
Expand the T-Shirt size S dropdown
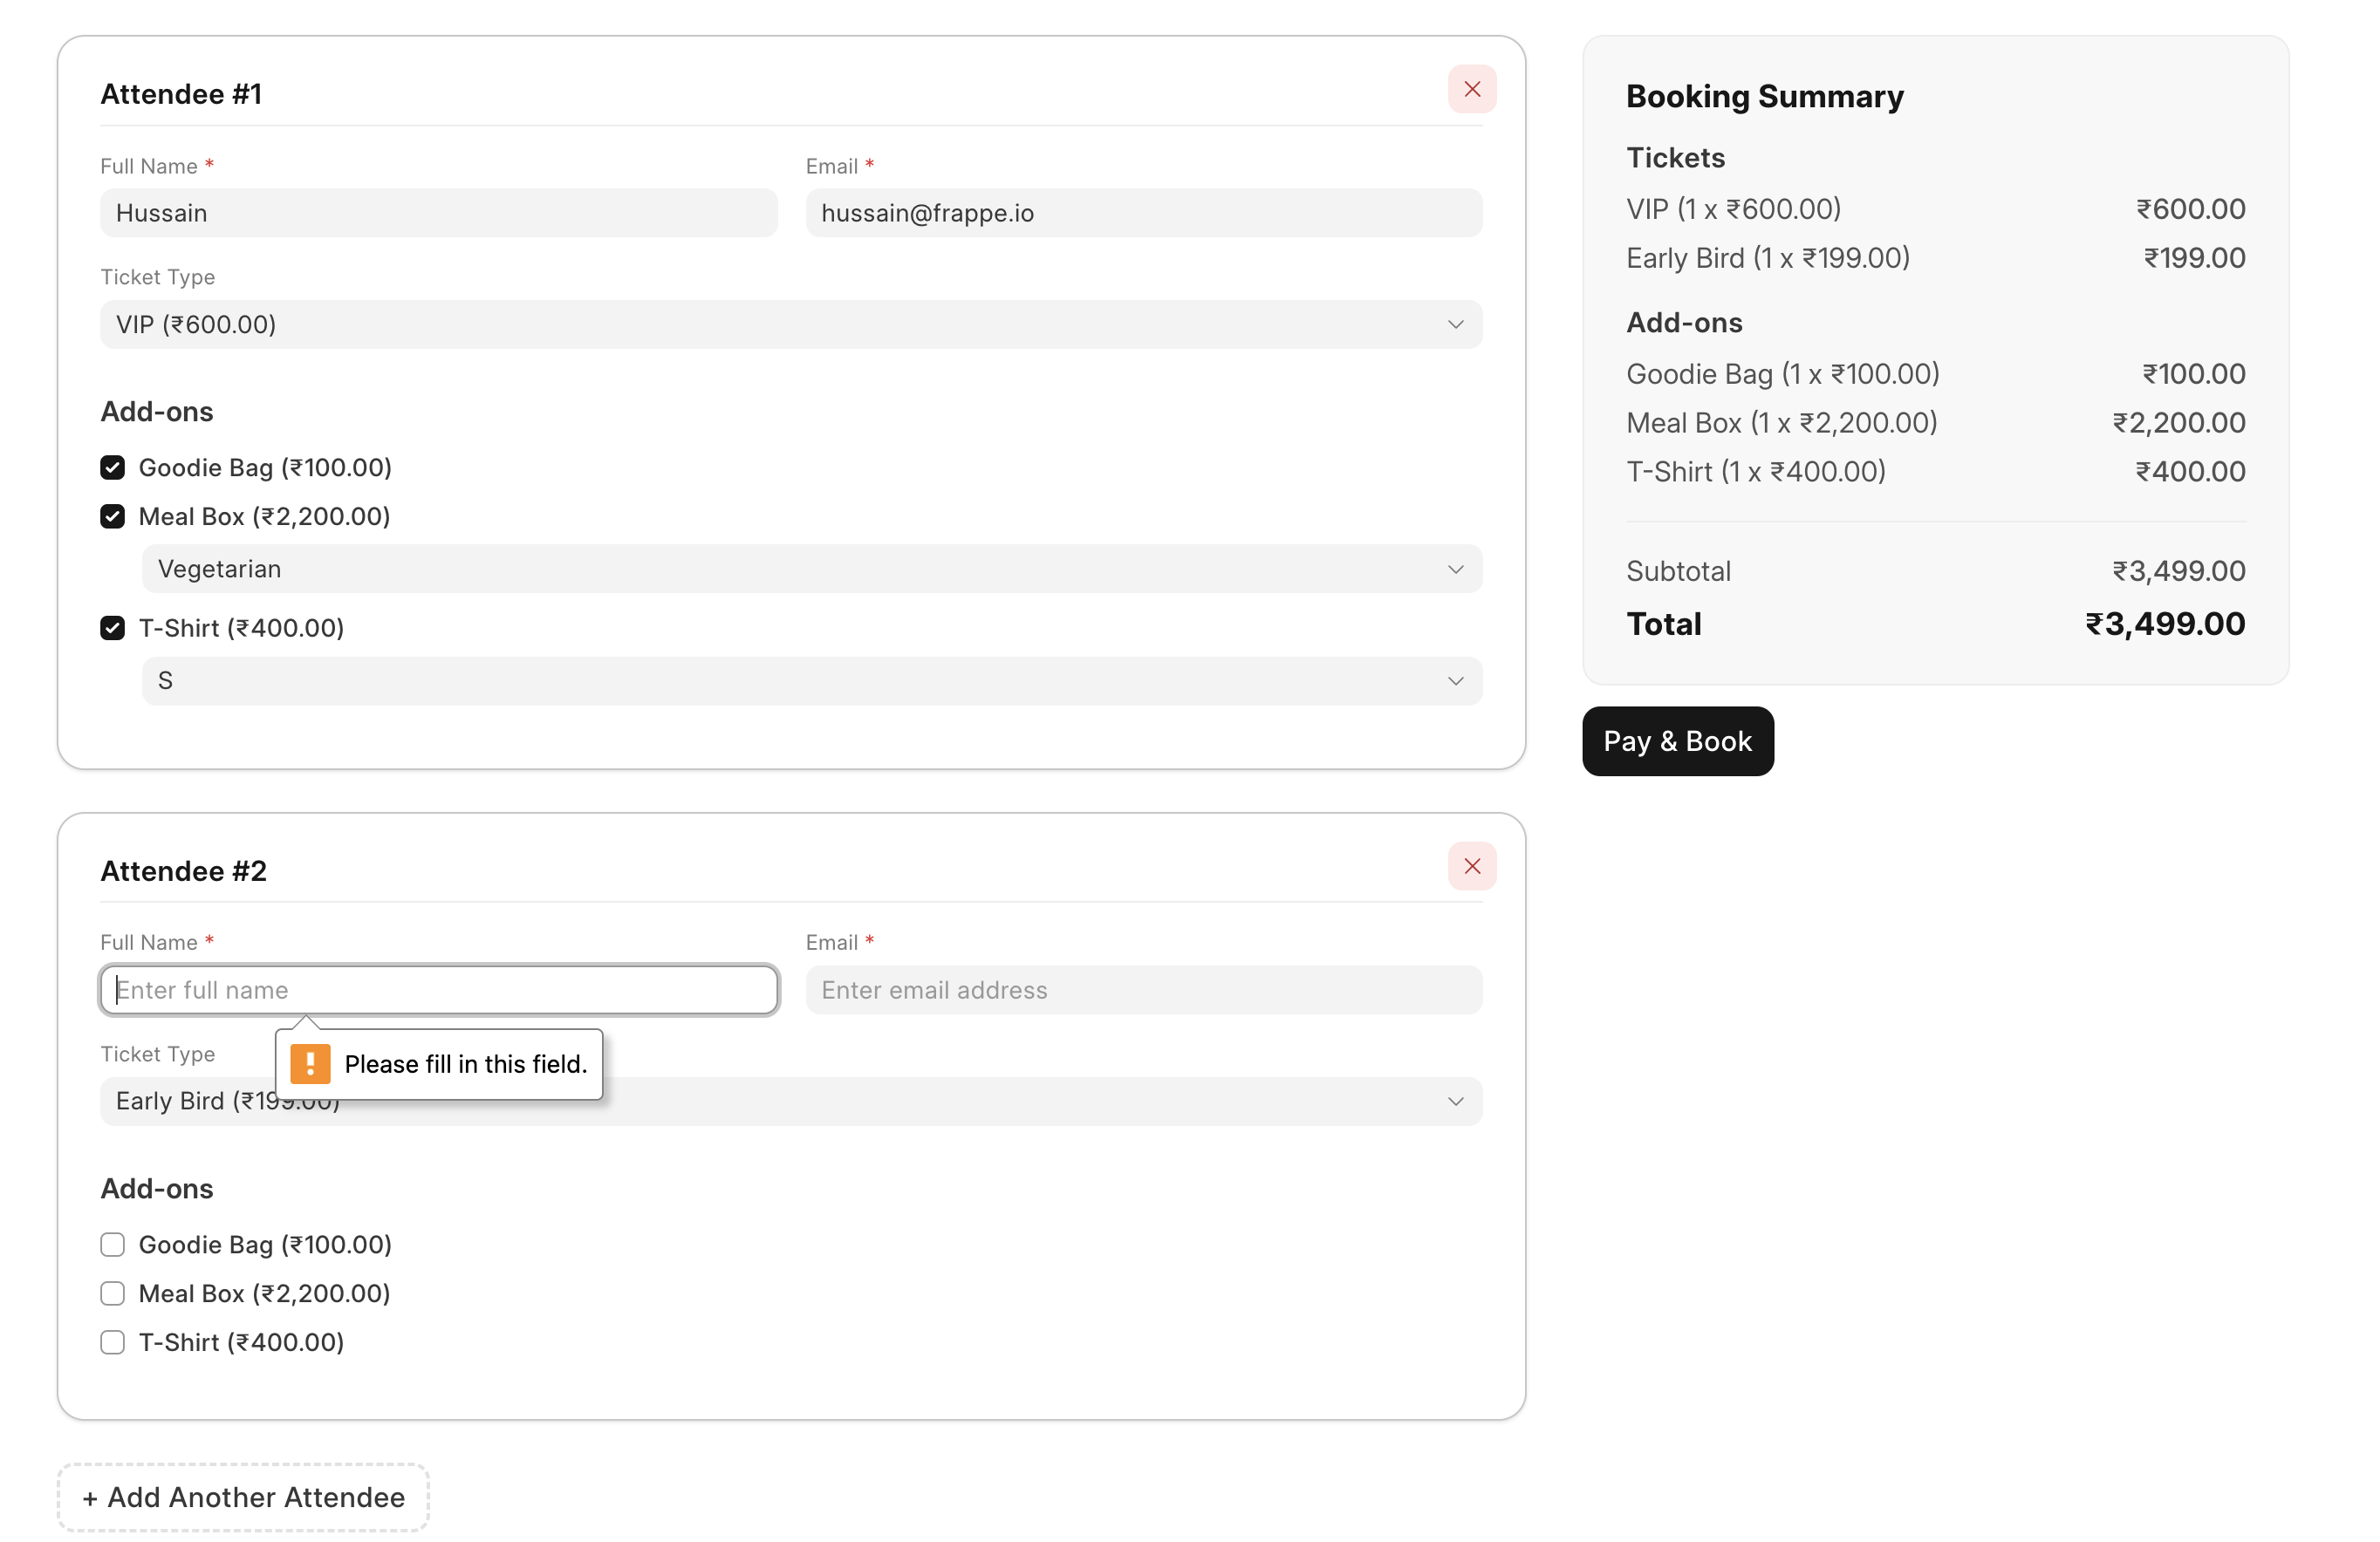coord(811,681)
